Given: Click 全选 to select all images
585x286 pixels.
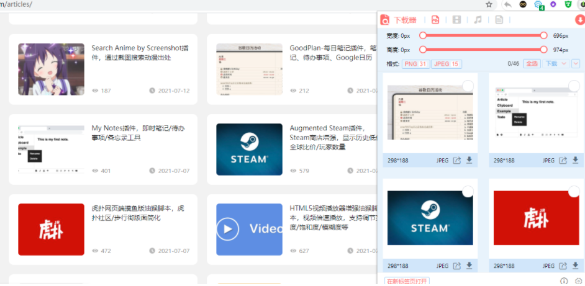Looking at the screenshot, I should (532, 63).
